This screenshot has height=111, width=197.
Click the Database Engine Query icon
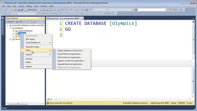tap(40, 10)
